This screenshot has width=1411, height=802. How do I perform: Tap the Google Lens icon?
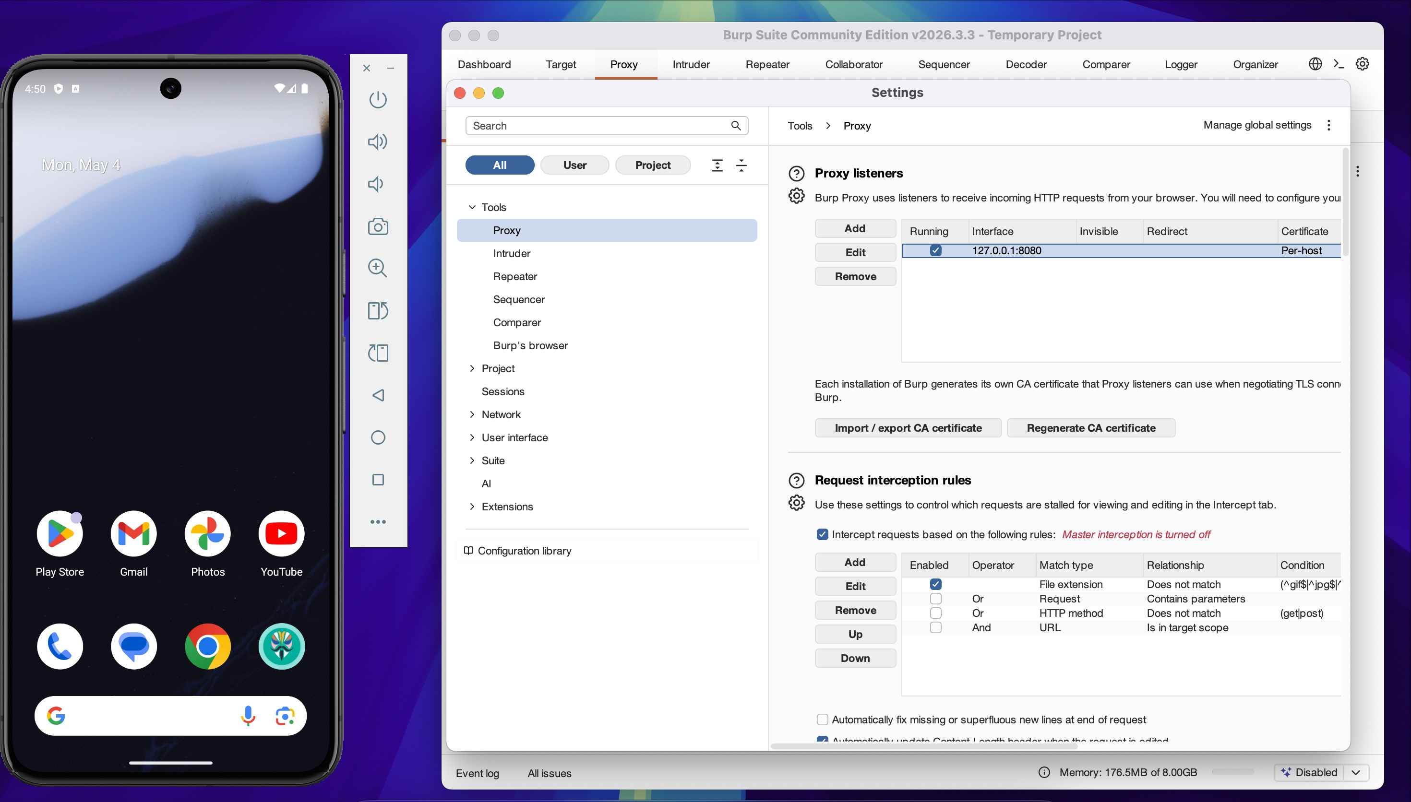(285, 716)
